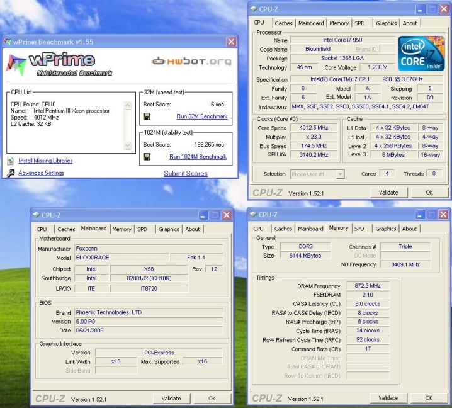Click wPrime title bar app icon
The image size is (452, 408).
click(8, 42)
